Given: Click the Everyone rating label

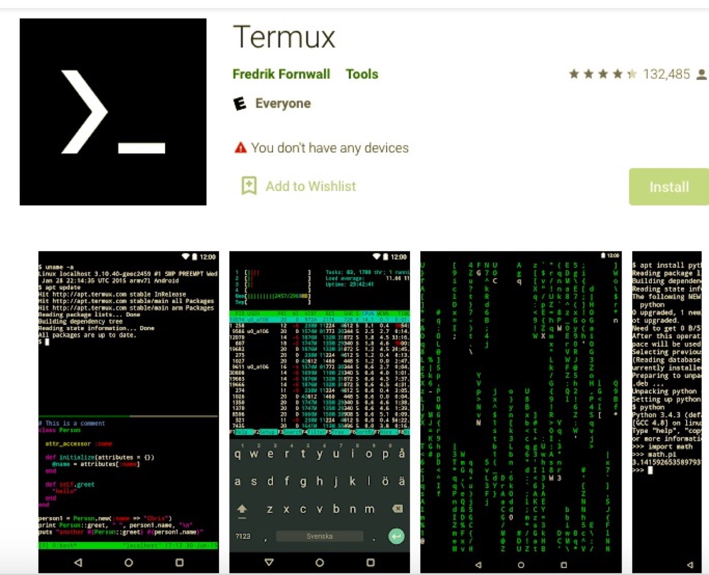Looking at the screenshot, I should 283,104.
